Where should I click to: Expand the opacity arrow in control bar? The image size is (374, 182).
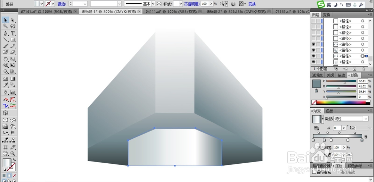click(x=211, y=4)
